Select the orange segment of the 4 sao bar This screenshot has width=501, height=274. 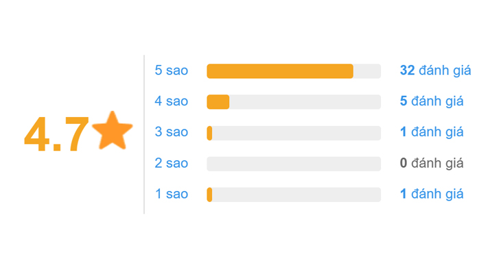[x=218, y=102]
